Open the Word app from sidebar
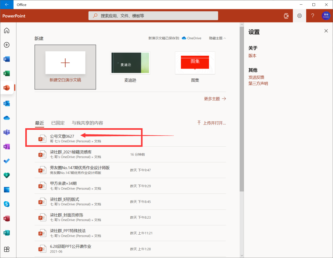 [6, 59]
